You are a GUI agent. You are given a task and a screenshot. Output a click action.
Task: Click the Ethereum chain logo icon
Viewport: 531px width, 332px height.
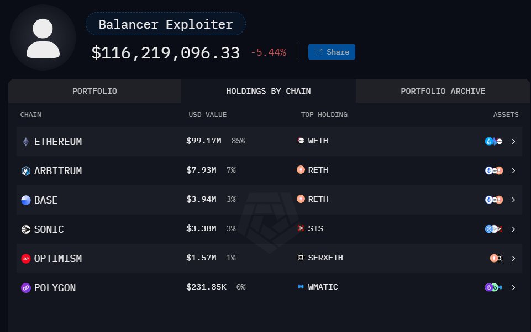[25, 142]
